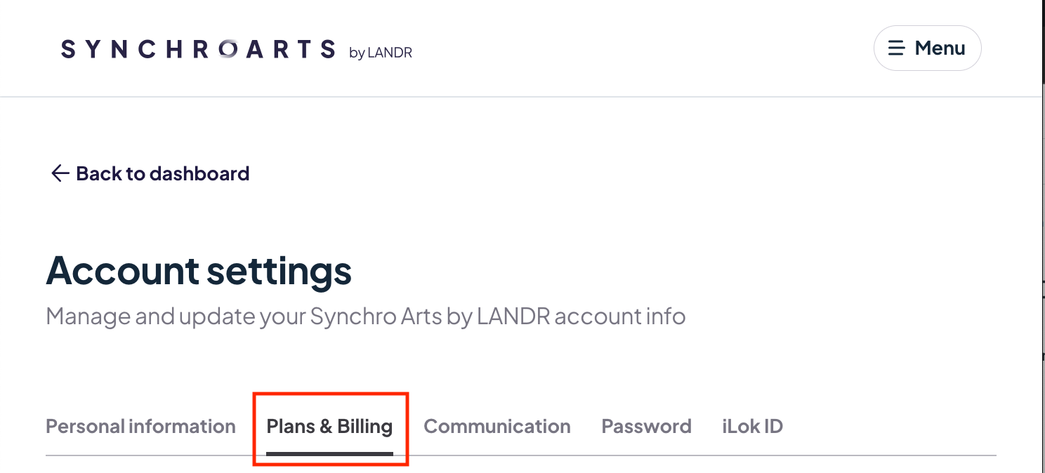Click the Account settings heading
This screenshot has width=1045, height=473.
pyautogui.click(x=199, y=271)
